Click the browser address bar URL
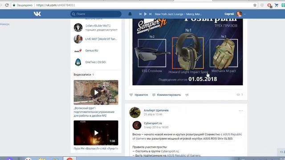Image resolution: width=285 pixels, height=160 pixels. [x=55, y=5]
